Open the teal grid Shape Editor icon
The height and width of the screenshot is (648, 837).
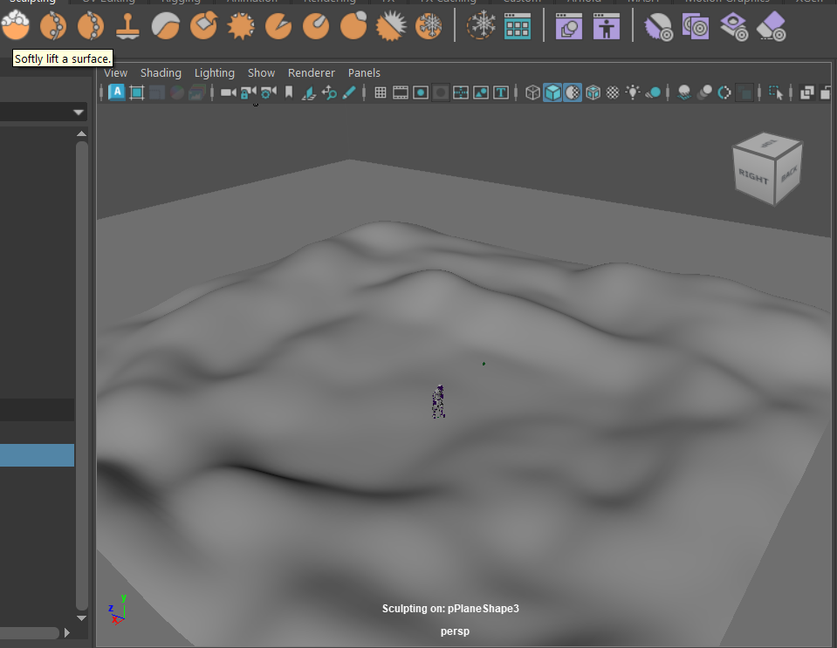coord(518,27)
